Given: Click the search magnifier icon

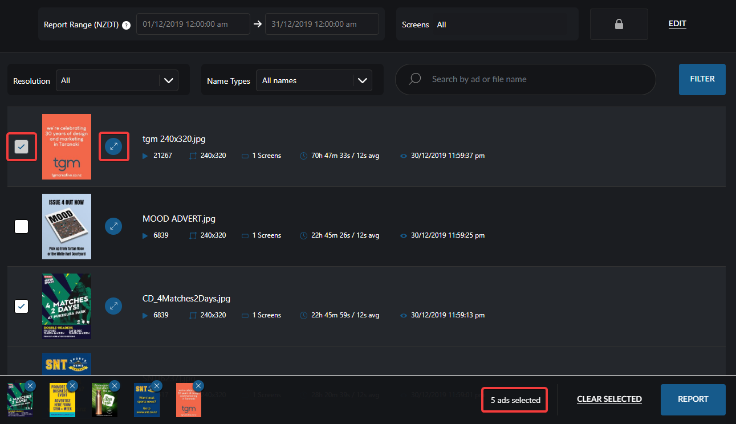Looking at the screenshot, I should click(x=415, y=79).
